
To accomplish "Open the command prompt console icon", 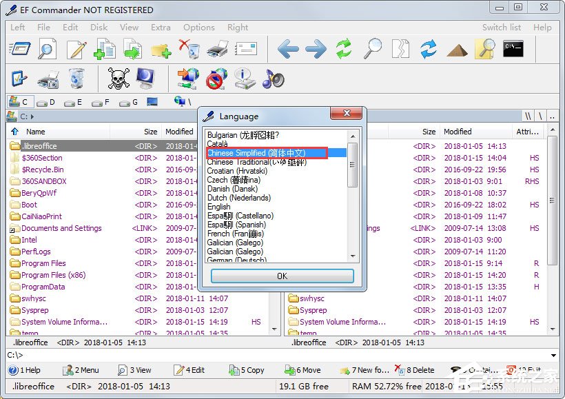I will point(513,49).
